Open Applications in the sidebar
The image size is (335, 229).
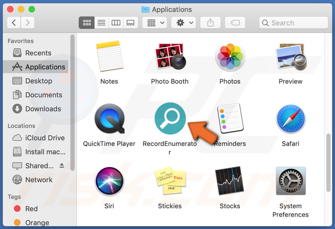pos(36,67)
